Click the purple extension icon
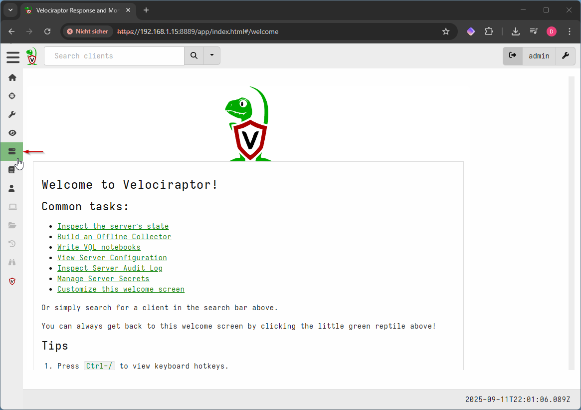Screen dimensions: 581x410 pos(471,31)
